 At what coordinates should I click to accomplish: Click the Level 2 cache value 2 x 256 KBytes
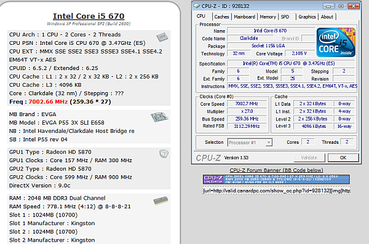(313, 119)
